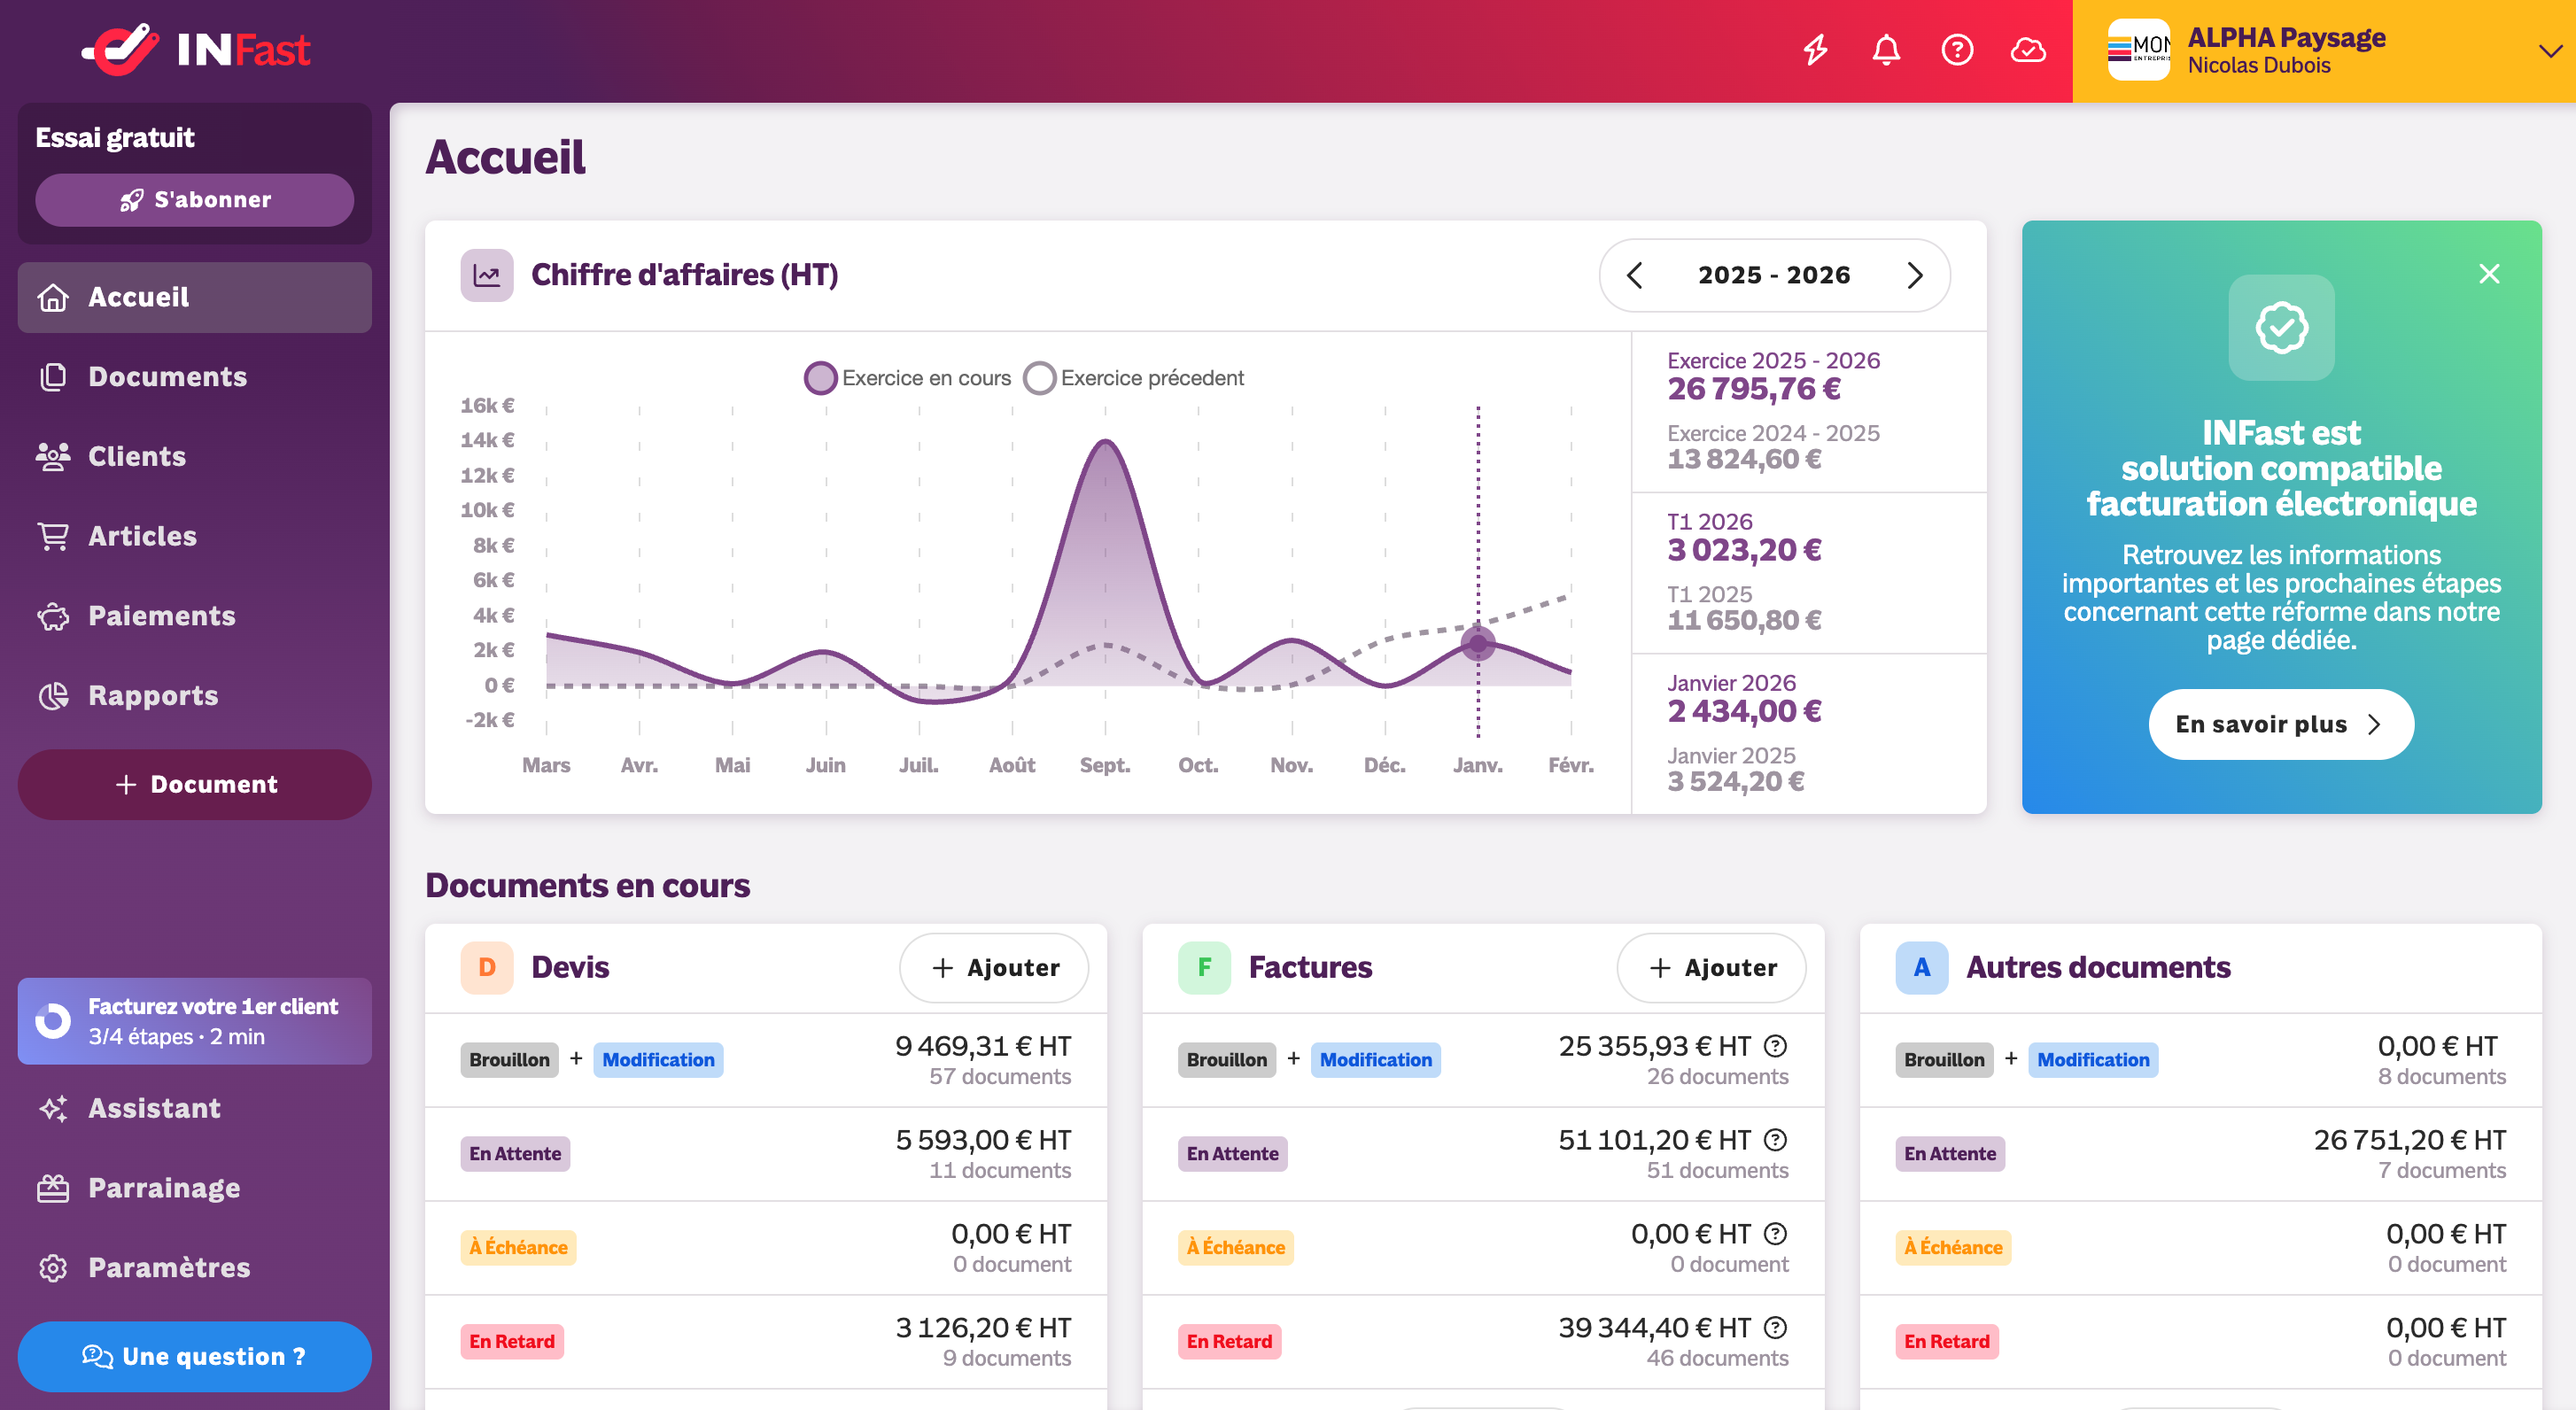Go to previous fiscal year with left chevron
Image resolution: width=2576 pixels, height=1410 pixels.
1635,275
